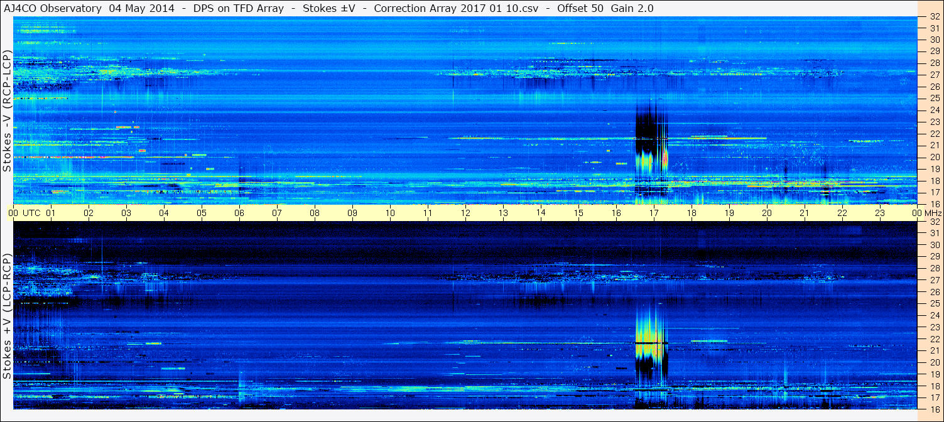The width and height of the screenshot is (944, 422).
Task: Select the 03 hour marker on time axis
Action: click(x=126, y=213)
